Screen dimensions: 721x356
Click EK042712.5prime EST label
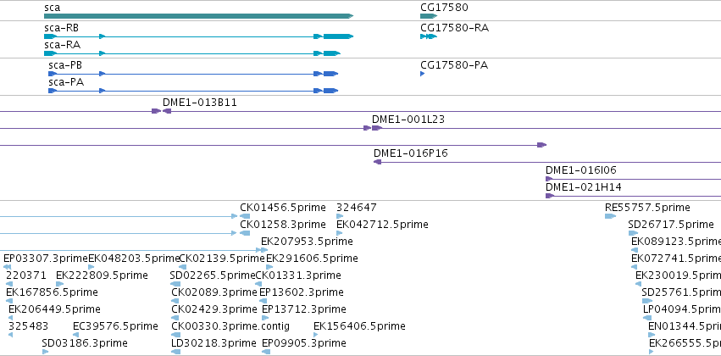click(x=382, y=225)
